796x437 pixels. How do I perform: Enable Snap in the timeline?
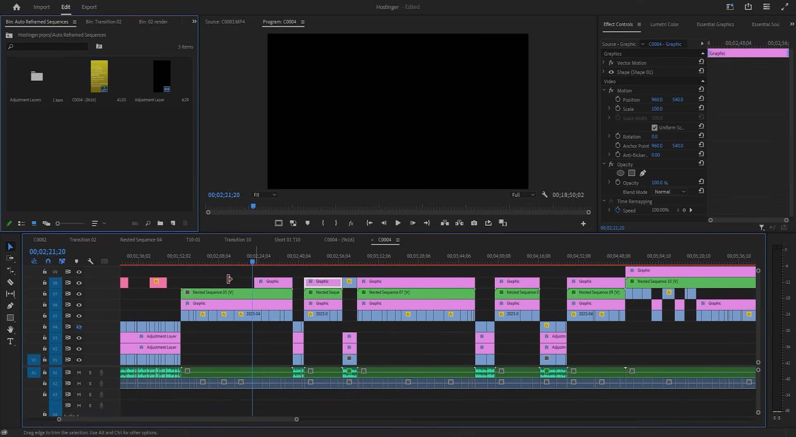click(48, 261)
